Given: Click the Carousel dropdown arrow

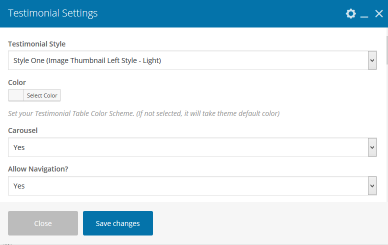Looking at the screenshot, I should pyautogui.click(x=372, y=147).
